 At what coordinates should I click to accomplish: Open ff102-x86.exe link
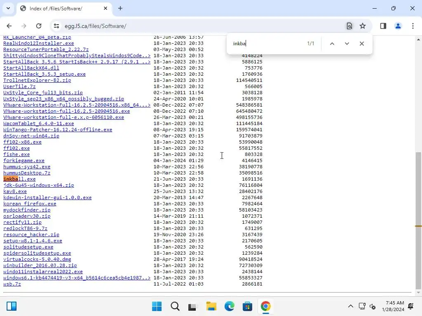click(22, 142)
